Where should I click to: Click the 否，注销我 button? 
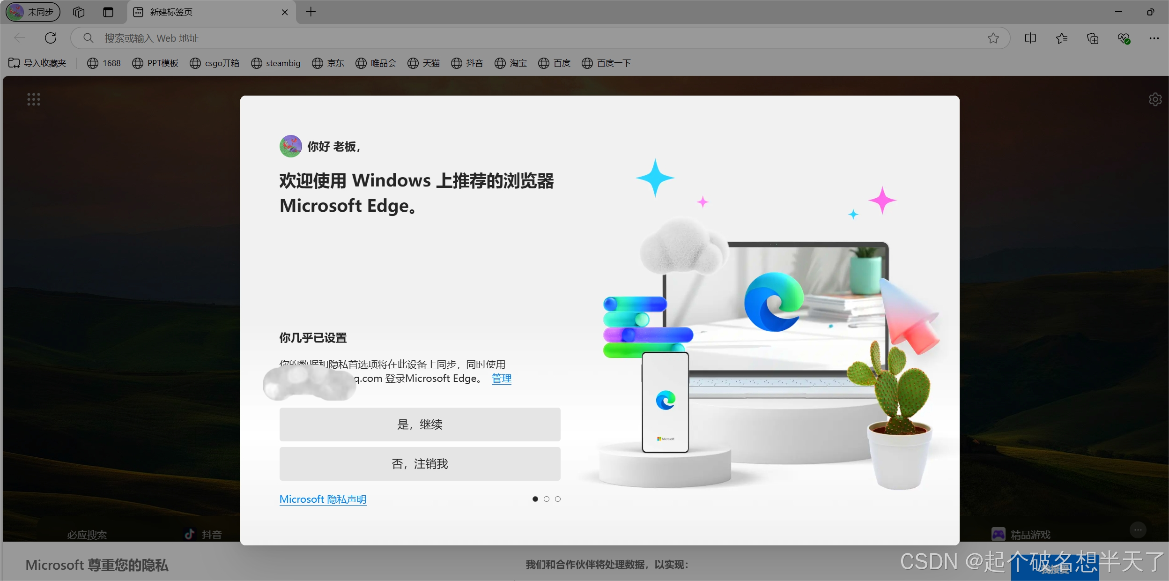tap(420, 463)
